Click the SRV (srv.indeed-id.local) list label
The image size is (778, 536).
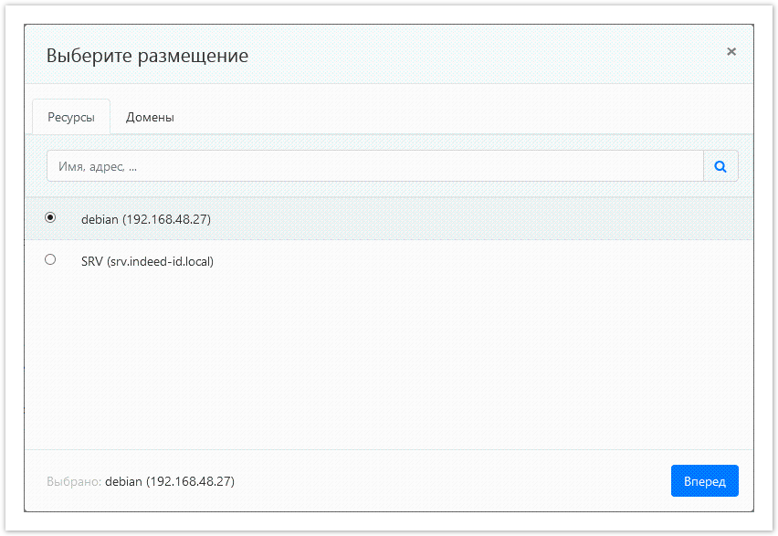[147, 262]
